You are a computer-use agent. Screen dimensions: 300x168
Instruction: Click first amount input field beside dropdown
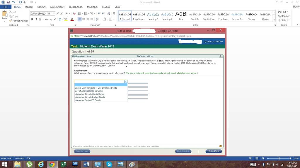tap(138, 82)
